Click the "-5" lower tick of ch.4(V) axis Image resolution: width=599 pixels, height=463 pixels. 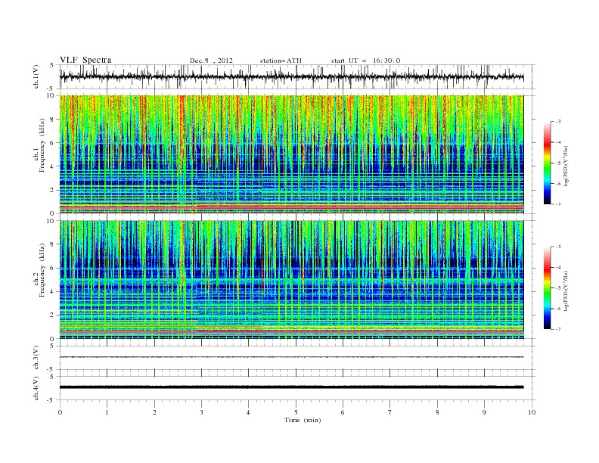51,400
